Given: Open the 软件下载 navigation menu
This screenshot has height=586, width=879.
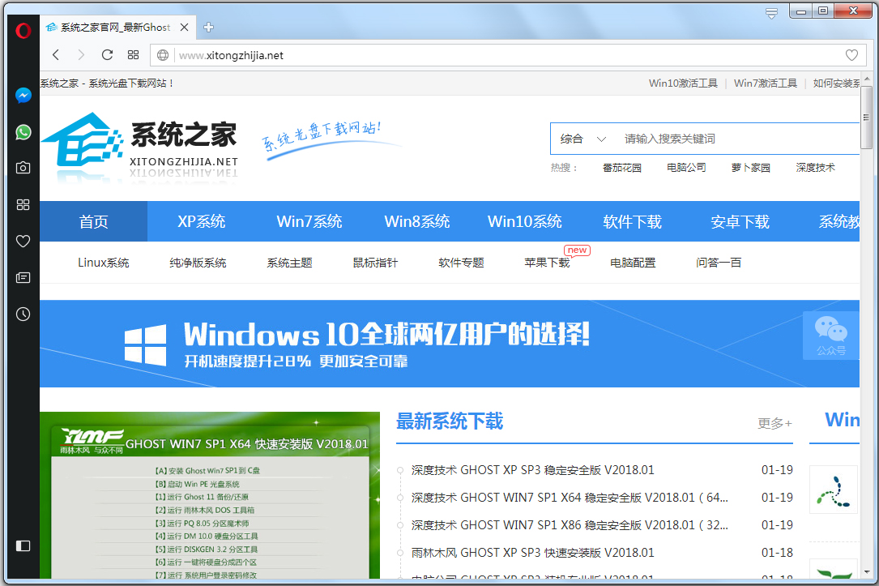Looking at the screenshot, I should (633, 221).
